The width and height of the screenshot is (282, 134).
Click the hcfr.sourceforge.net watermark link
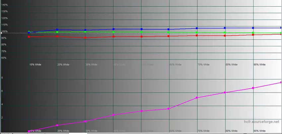pyautogui.click(x=261, y=122)
